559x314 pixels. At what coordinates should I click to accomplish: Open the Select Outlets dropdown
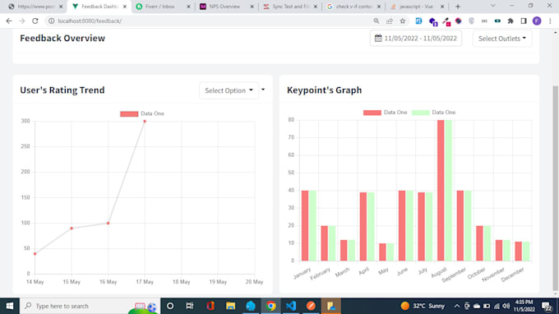point(502,39)
